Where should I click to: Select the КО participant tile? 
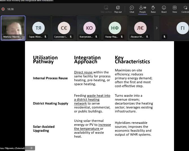[x=89, y=28]
